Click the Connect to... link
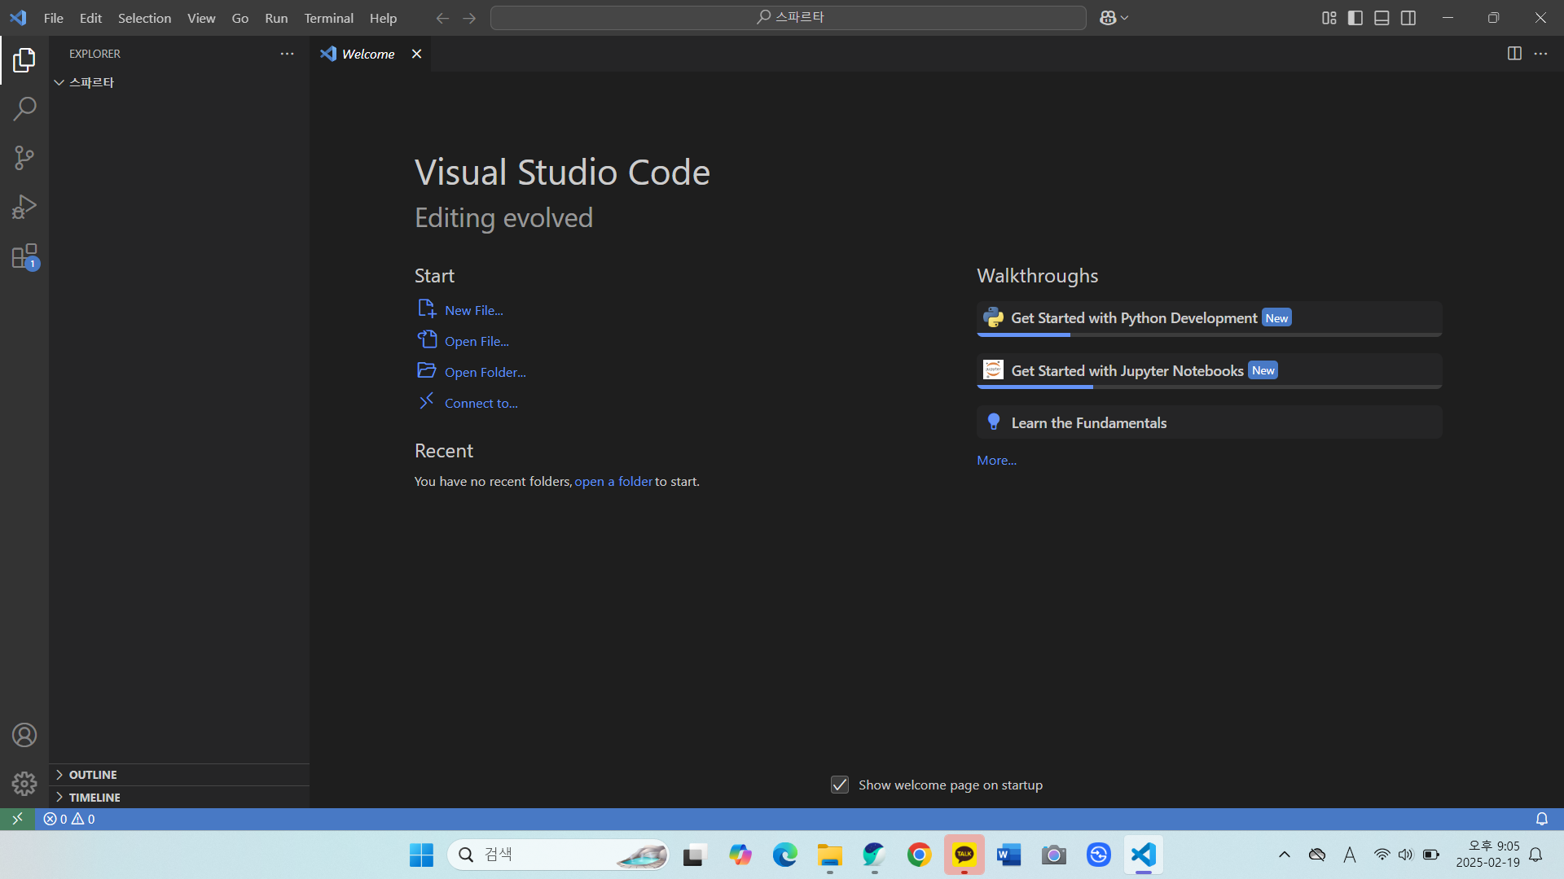The image size is (1564, 879). tap(481, 403)
